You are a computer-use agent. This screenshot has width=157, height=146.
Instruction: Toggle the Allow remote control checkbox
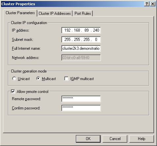click(x=13, y=92)
